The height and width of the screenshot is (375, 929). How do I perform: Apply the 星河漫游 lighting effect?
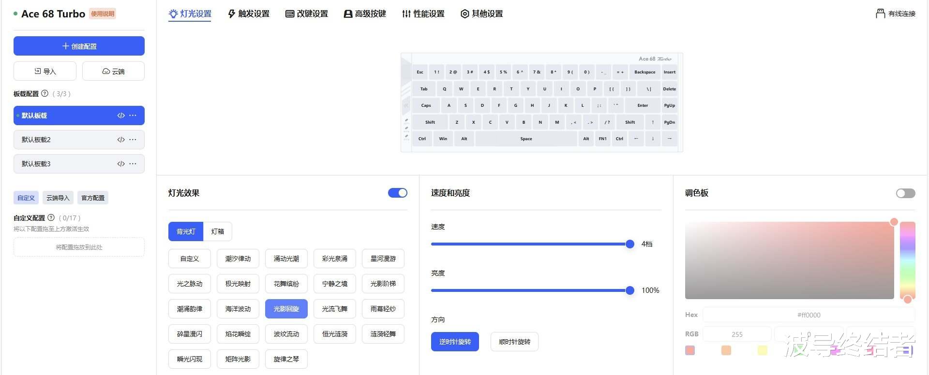coord(383,259)
